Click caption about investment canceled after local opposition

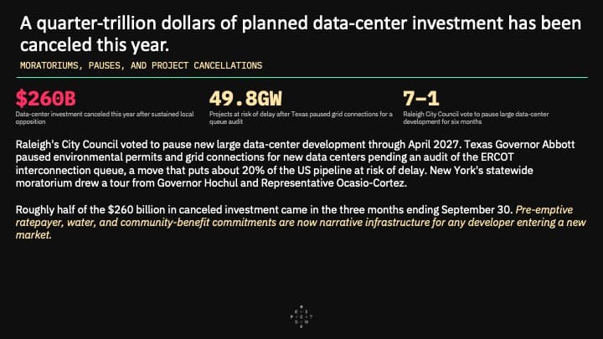pyautogui.click(x=105, y=118)
